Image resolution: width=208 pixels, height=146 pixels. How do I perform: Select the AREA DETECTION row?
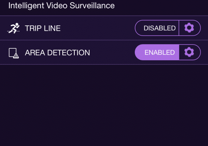(x=104, y=52)
